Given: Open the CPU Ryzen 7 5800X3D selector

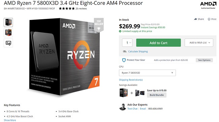Looking at the screenshot, I should pyautogui.click(x=147, y=73).
